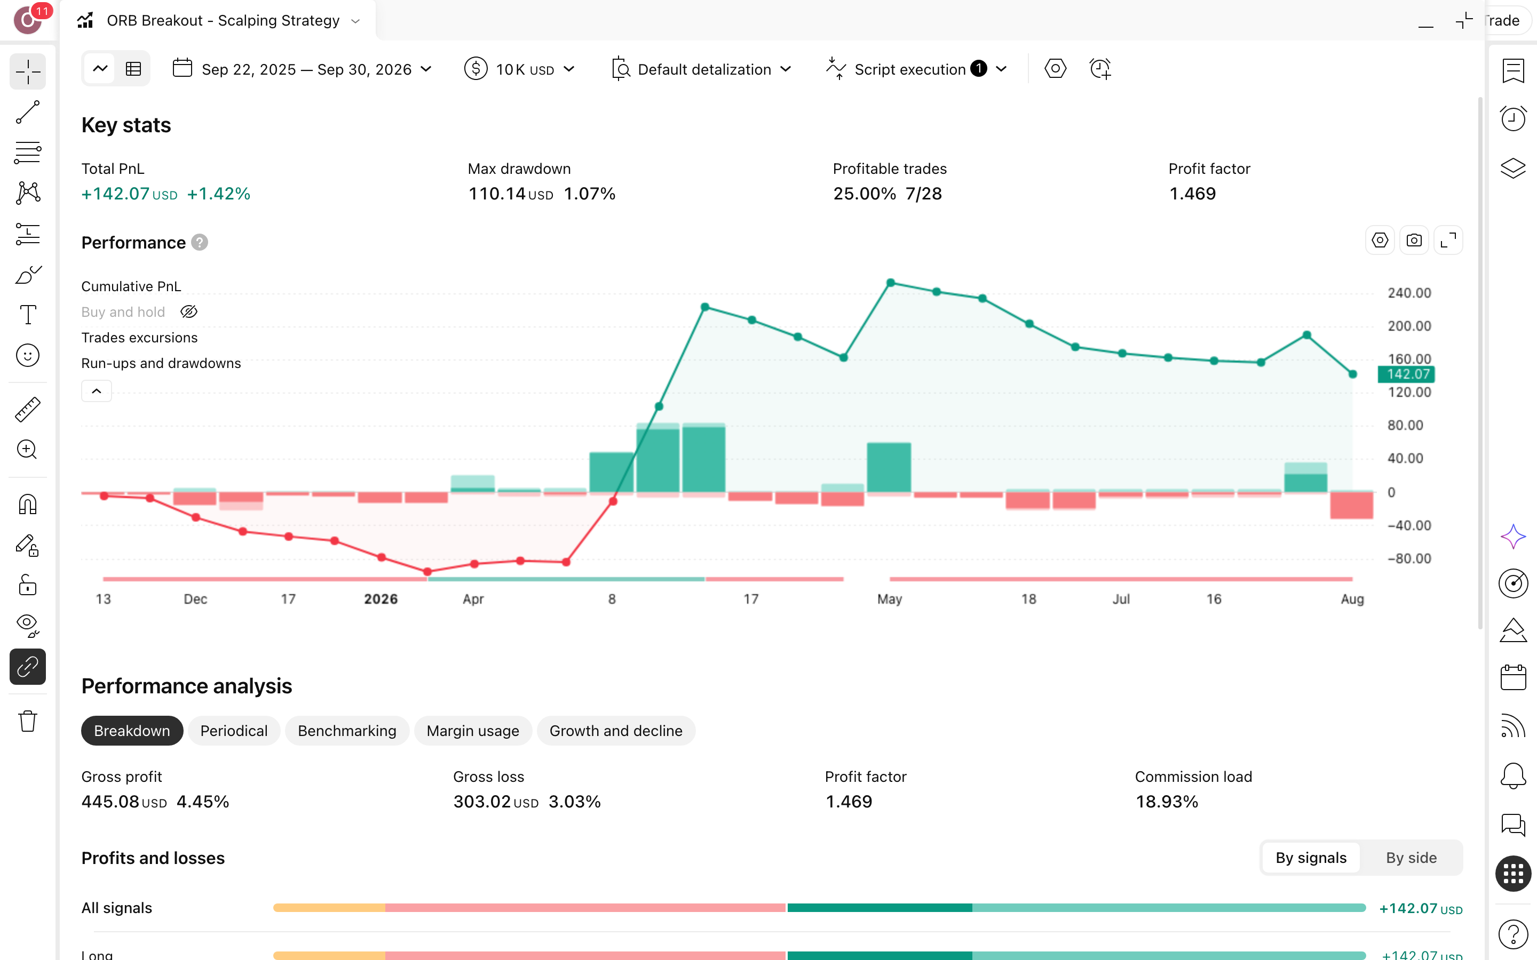Open the watchlist panel icon

[1514, 71]
